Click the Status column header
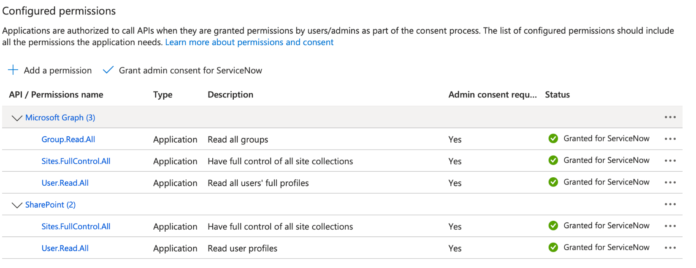696x268 pixels. [557, 95]
